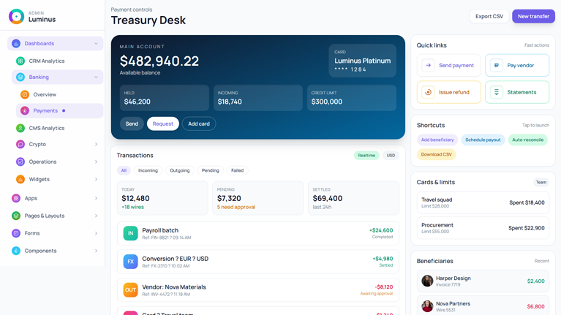561x315 pixels.
Task: Click the Statements icon in Quick links
Action: click(x=497, y=93)
